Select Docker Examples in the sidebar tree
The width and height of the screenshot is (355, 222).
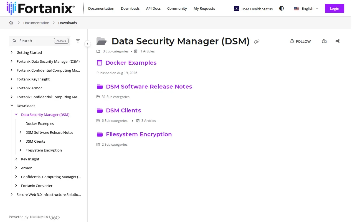[40, 123]
